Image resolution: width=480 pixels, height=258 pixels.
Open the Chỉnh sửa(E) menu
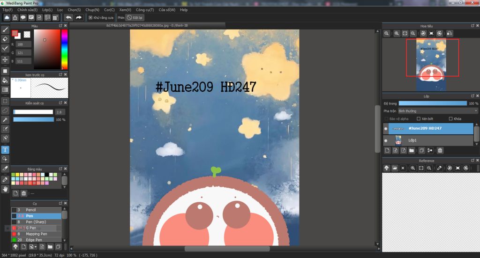click(x=27, y=10)
